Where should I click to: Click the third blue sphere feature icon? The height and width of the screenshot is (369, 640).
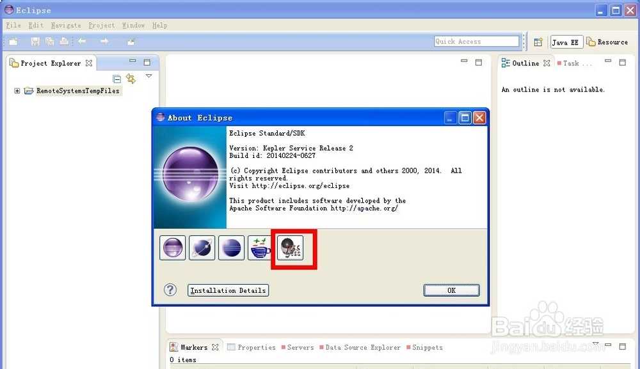[x=231, y=247]
